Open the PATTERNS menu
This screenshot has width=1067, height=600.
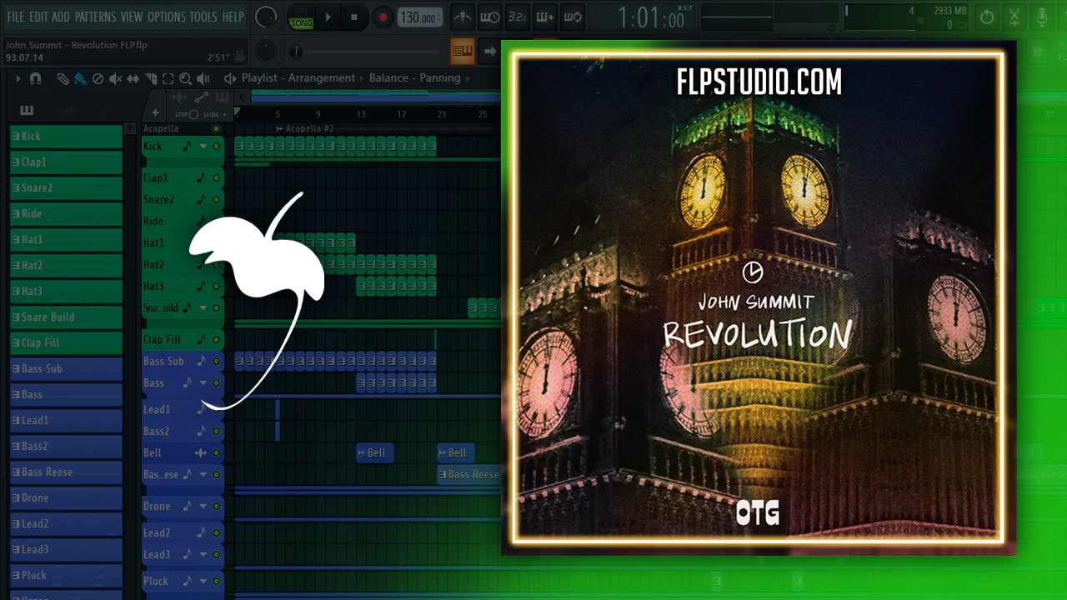click(95, 17)
